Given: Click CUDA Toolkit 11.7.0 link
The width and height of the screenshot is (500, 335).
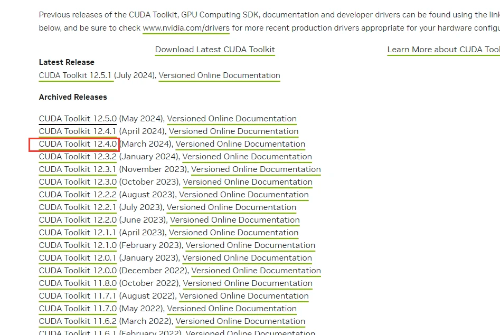Looking at the screenshot, I should point(78,309).
